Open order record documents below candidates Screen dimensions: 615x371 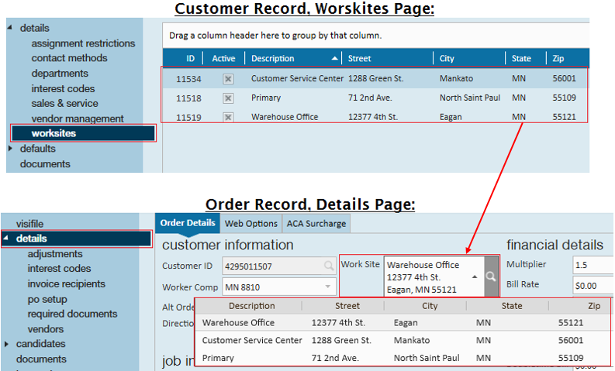41,359
